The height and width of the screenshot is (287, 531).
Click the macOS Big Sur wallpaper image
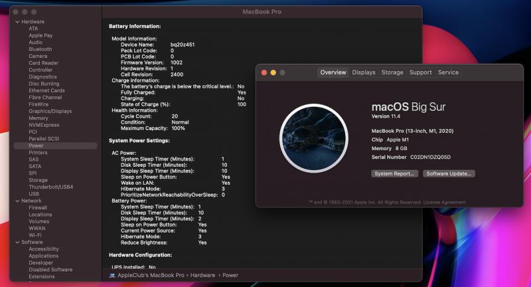(314, 138)
